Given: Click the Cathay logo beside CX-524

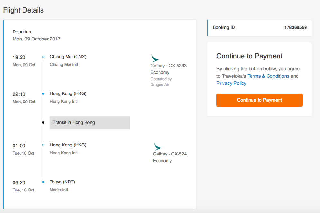Looking at the screenshot, I should tap(157, 146).
